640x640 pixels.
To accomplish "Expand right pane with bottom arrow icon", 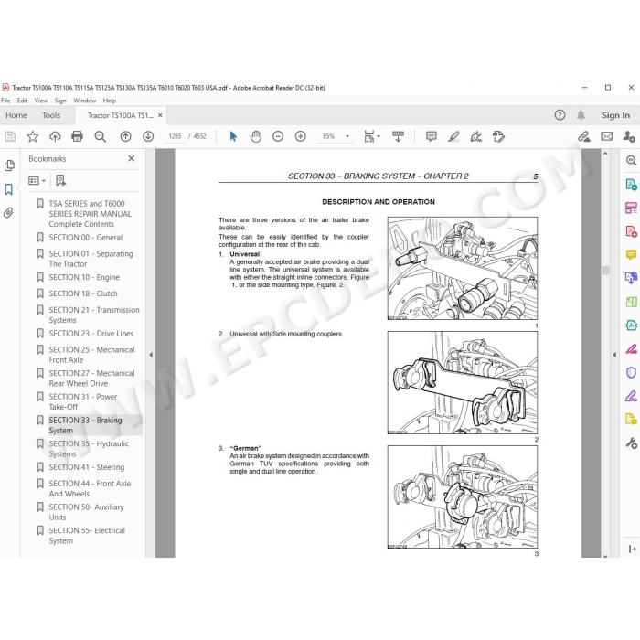I will click(633, 549).
